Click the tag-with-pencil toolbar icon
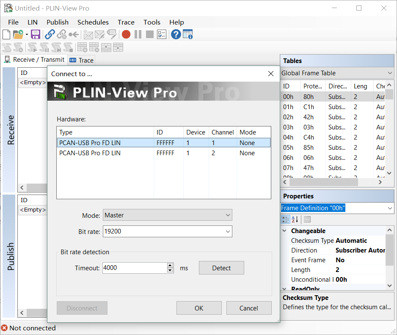397x335 pixels. click(x=112, y=34)
